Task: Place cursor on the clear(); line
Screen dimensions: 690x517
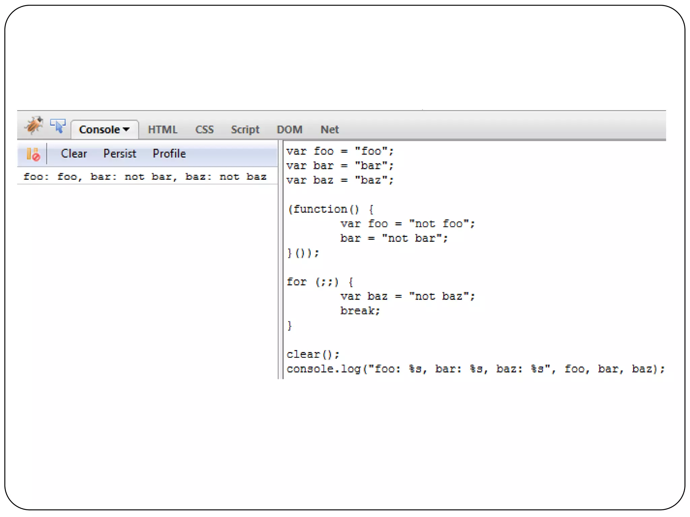Action: [313, 354]
